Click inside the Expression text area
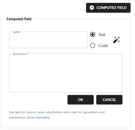Viewport: 135px width, 130px height. [x=66, y=73]
